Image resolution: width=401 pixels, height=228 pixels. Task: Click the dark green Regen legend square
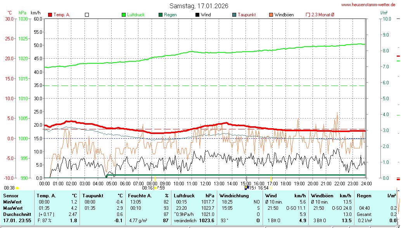click(161, 15)
